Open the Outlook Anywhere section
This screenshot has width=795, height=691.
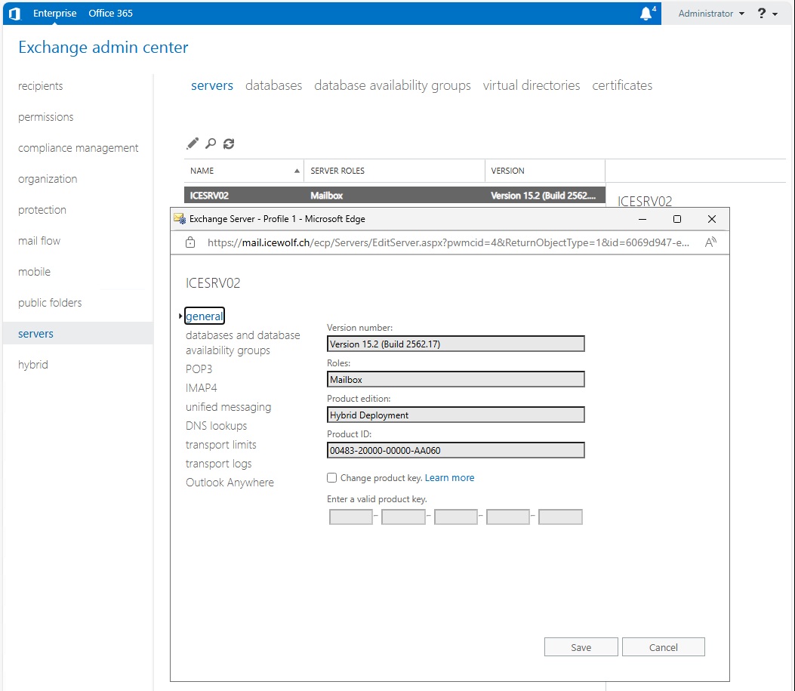pyautogui.click(x=230, y=483)
